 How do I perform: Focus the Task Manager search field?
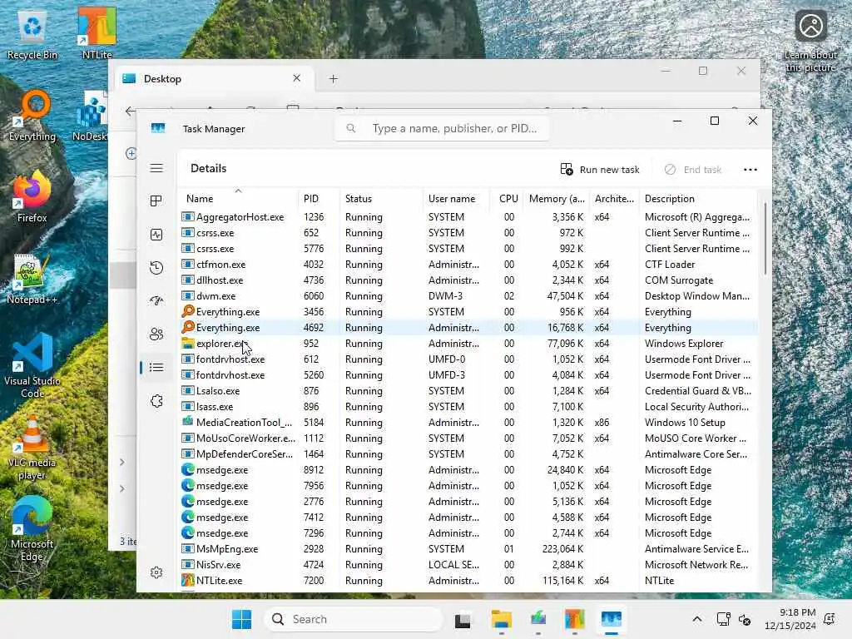[x=442, y=129]
